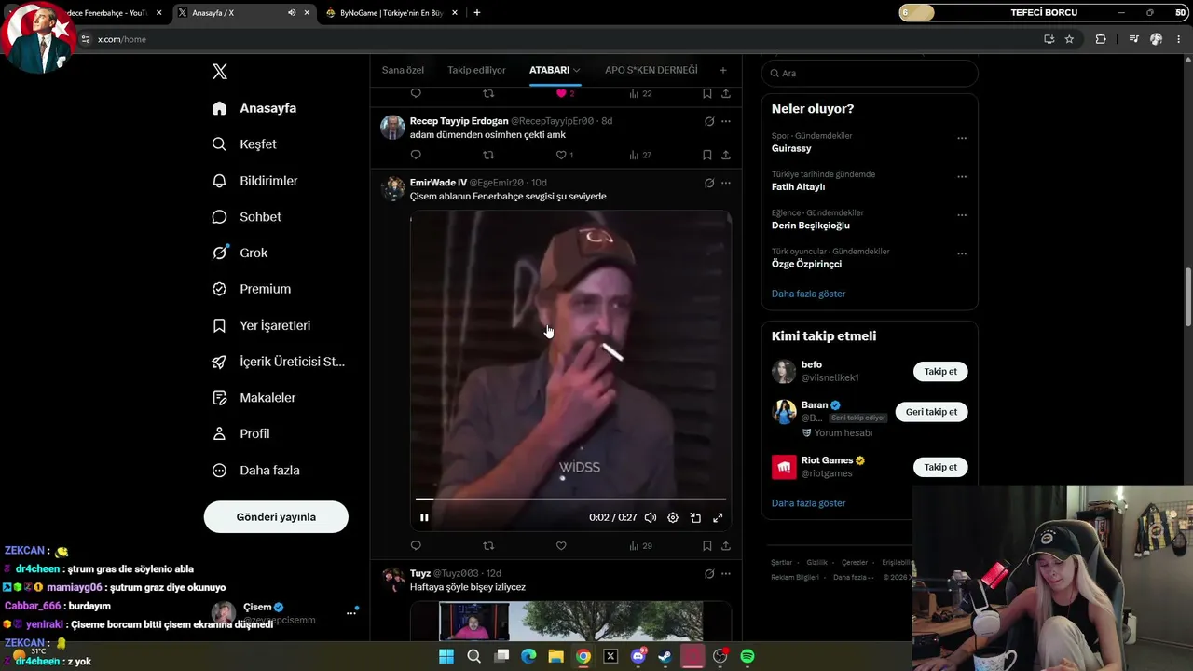Open more options on EmirWade IV post
The image size is (1193, 671).
[726, 183]
